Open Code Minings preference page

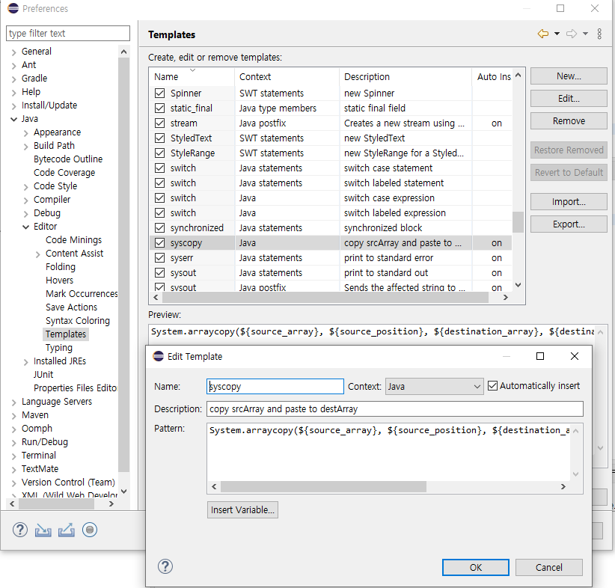[x=74, y=239]
